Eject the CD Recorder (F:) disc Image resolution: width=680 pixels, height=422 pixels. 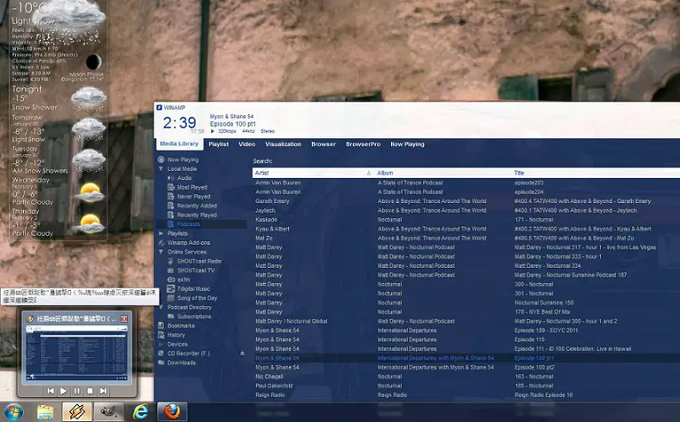pos(242,354)
